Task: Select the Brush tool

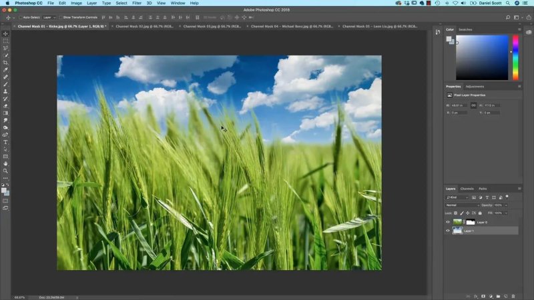Action: (x=5, y=84)
